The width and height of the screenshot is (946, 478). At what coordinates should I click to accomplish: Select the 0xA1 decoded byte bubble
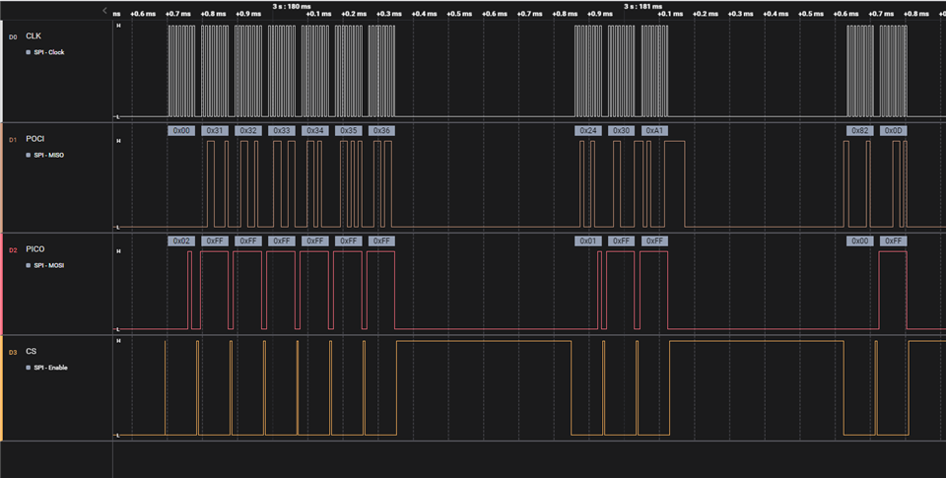tap(654, 130)
